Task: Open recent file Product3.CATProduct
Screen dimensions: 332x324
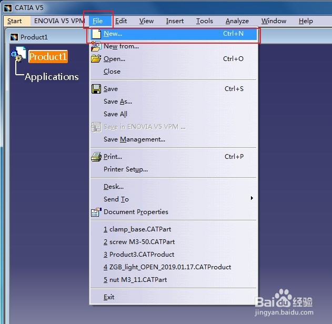Action: pos(174,255)
